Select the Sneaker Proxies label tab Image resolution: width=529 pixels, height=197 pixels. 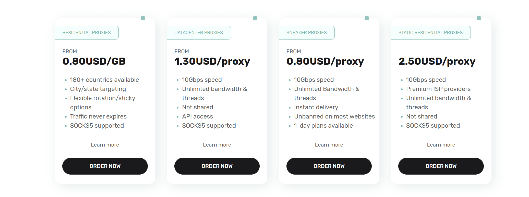306,33
